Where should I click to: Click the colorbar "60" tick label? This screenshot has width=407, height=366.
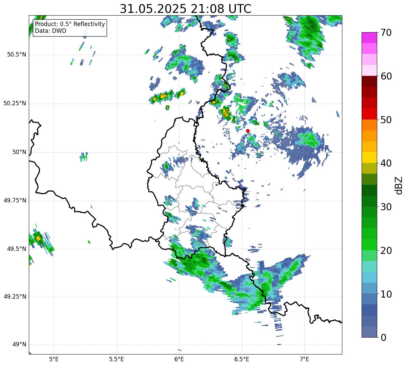point(386,76)
